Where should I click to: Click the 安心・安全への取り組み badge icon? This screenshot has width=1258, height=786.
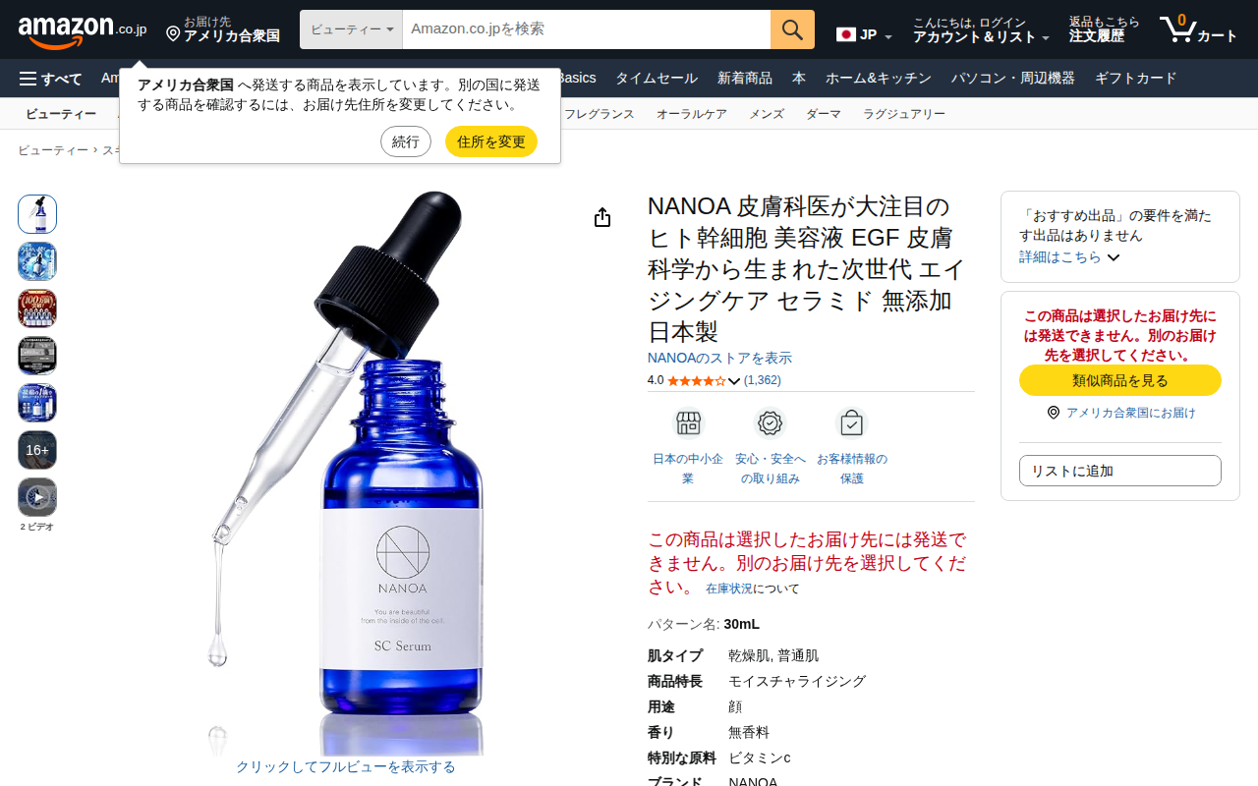pos(770,423)
